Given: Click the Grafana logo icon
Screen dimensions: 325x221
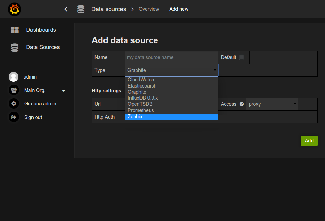Looking at the screenshot, I should pos(15,9).
